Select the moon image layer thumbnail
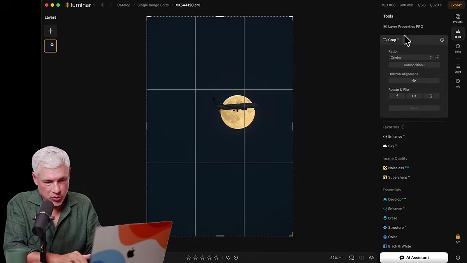This screenshot has height=263, width=467. point(50,46)
